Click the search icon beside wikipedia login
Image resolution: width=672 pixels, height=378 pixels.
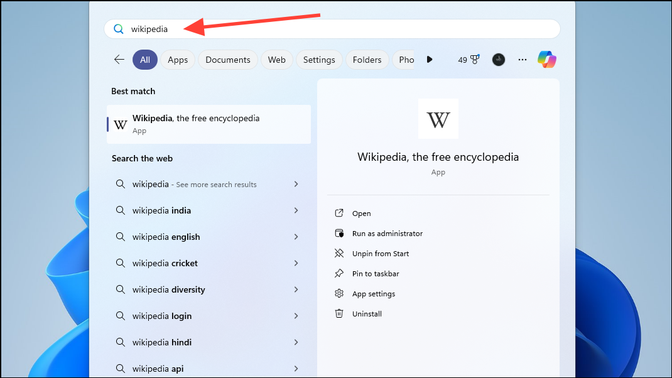[121, 316]
